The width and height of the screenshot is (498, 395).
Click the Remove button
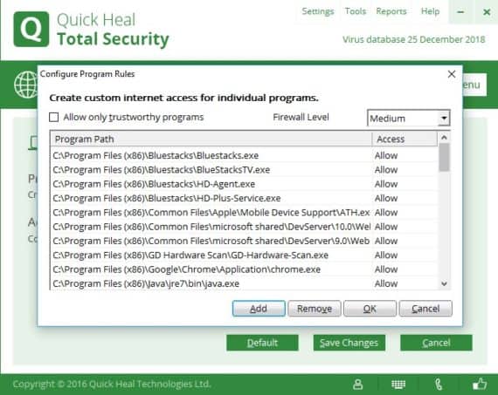tap(315, 309)
